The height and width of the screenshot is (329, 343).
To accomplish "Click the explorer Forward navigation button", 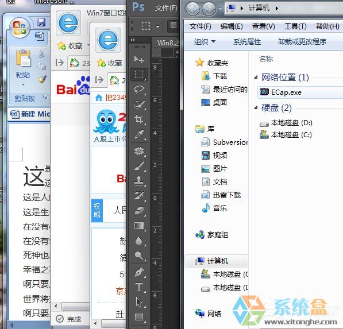I will 209,9.
